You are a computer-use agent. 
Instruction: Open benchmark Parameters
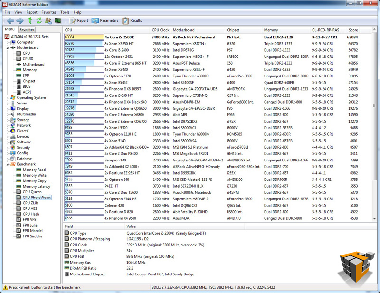pyautogui.click(x=105, y=21)
